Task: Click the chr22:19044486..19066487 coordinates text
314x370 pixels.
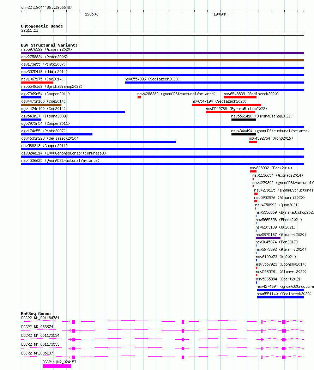Action: [x=47, y=7]
